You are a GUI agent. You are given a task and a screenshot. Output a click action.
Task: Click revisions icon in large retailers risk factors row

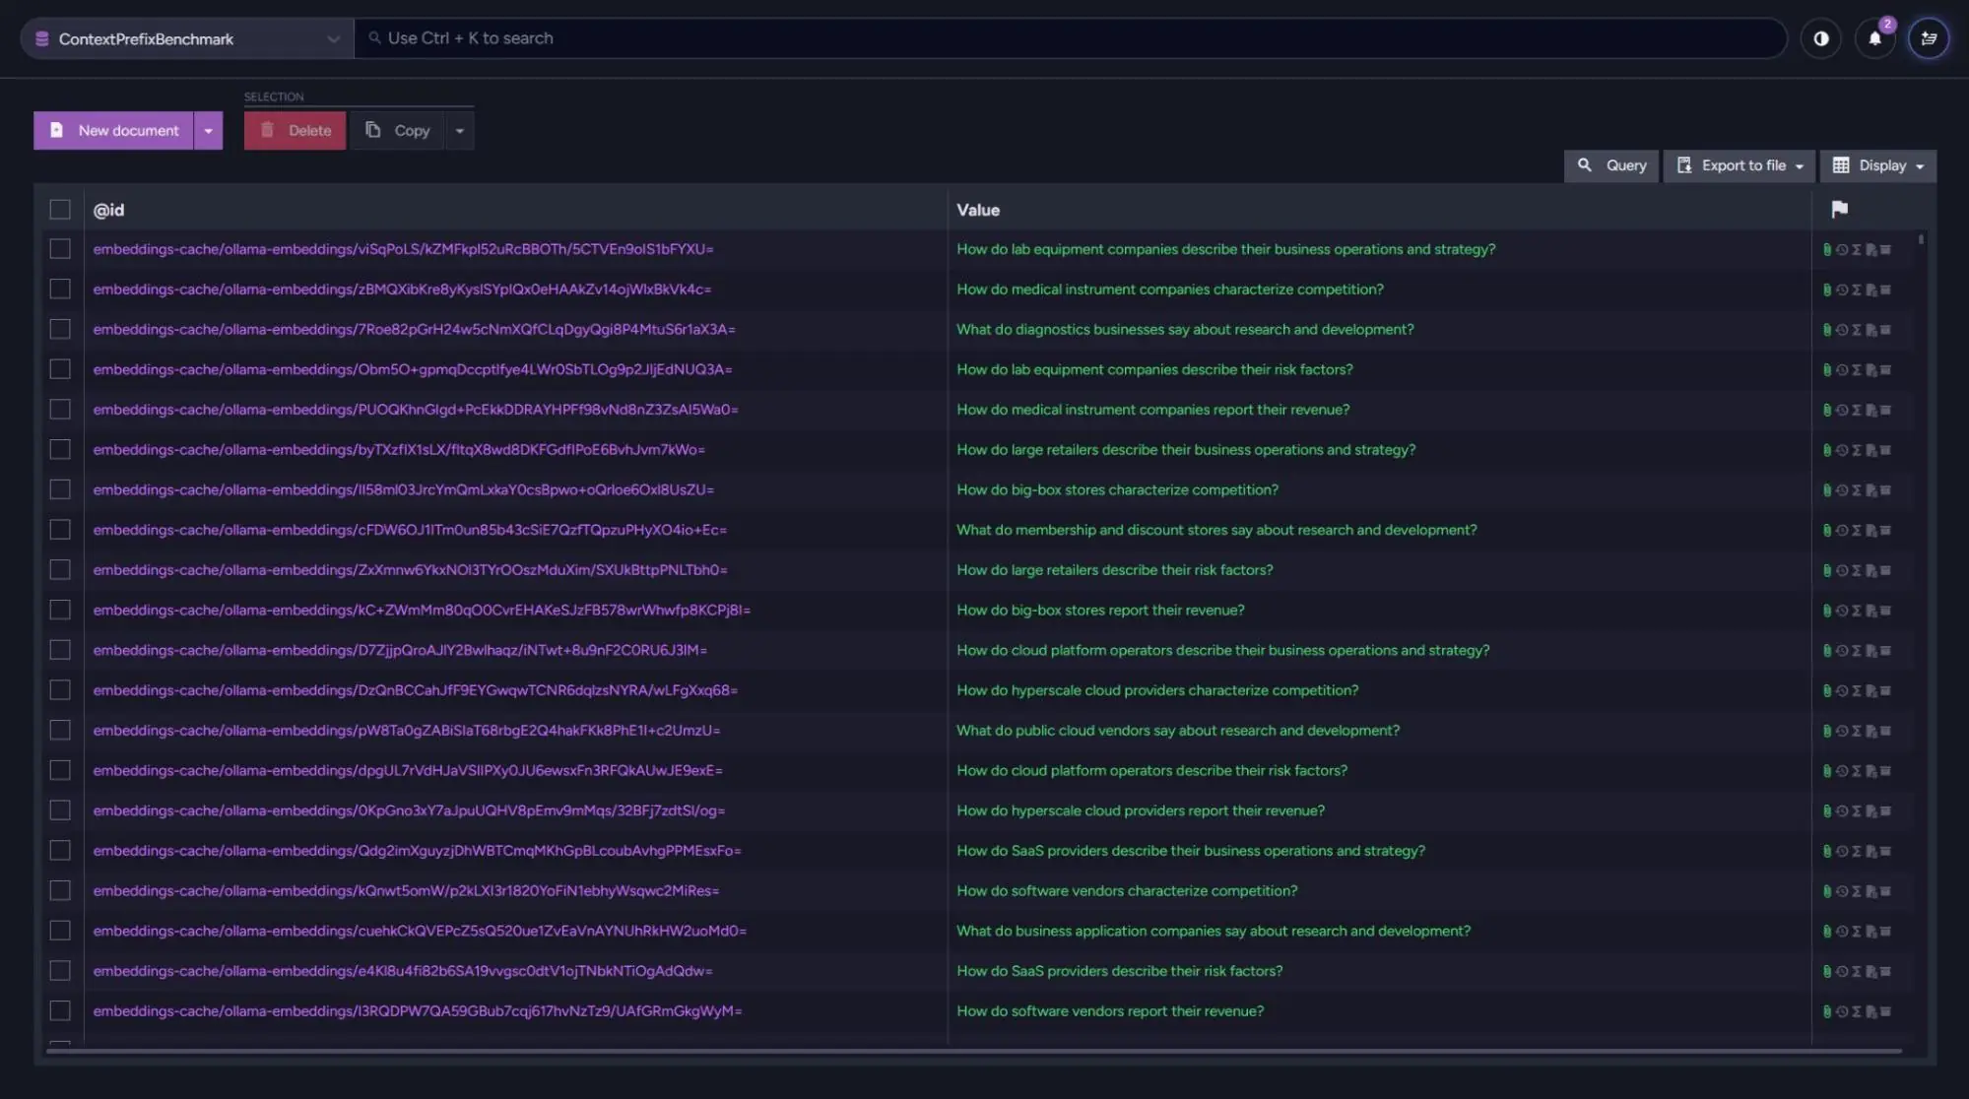1842,570
